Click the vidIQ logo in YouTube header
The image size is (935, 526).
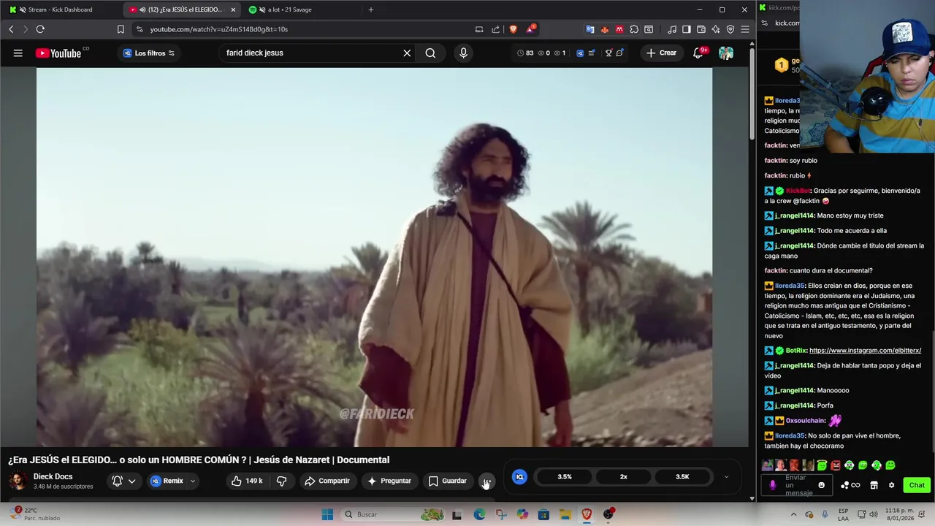(x=580, y=53)
